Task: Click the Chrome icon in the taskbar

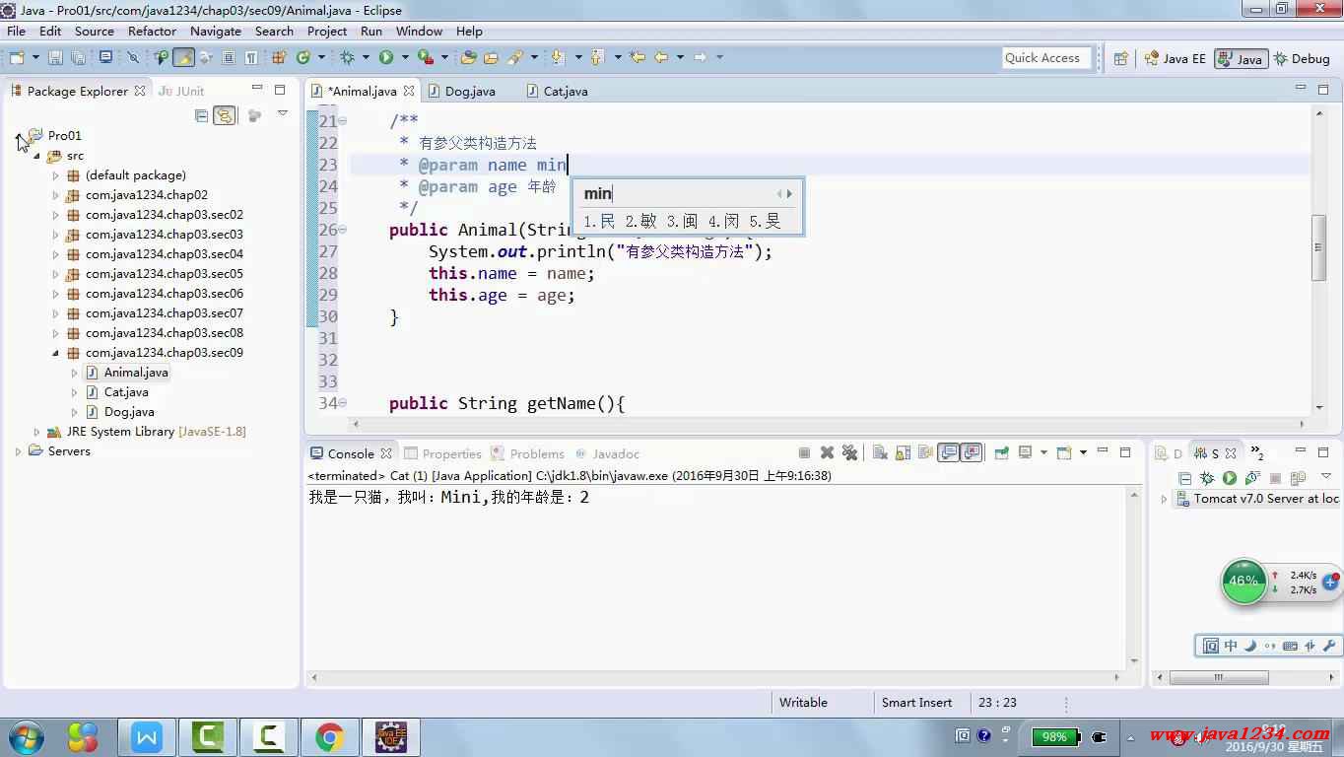Action: [329, 736]
